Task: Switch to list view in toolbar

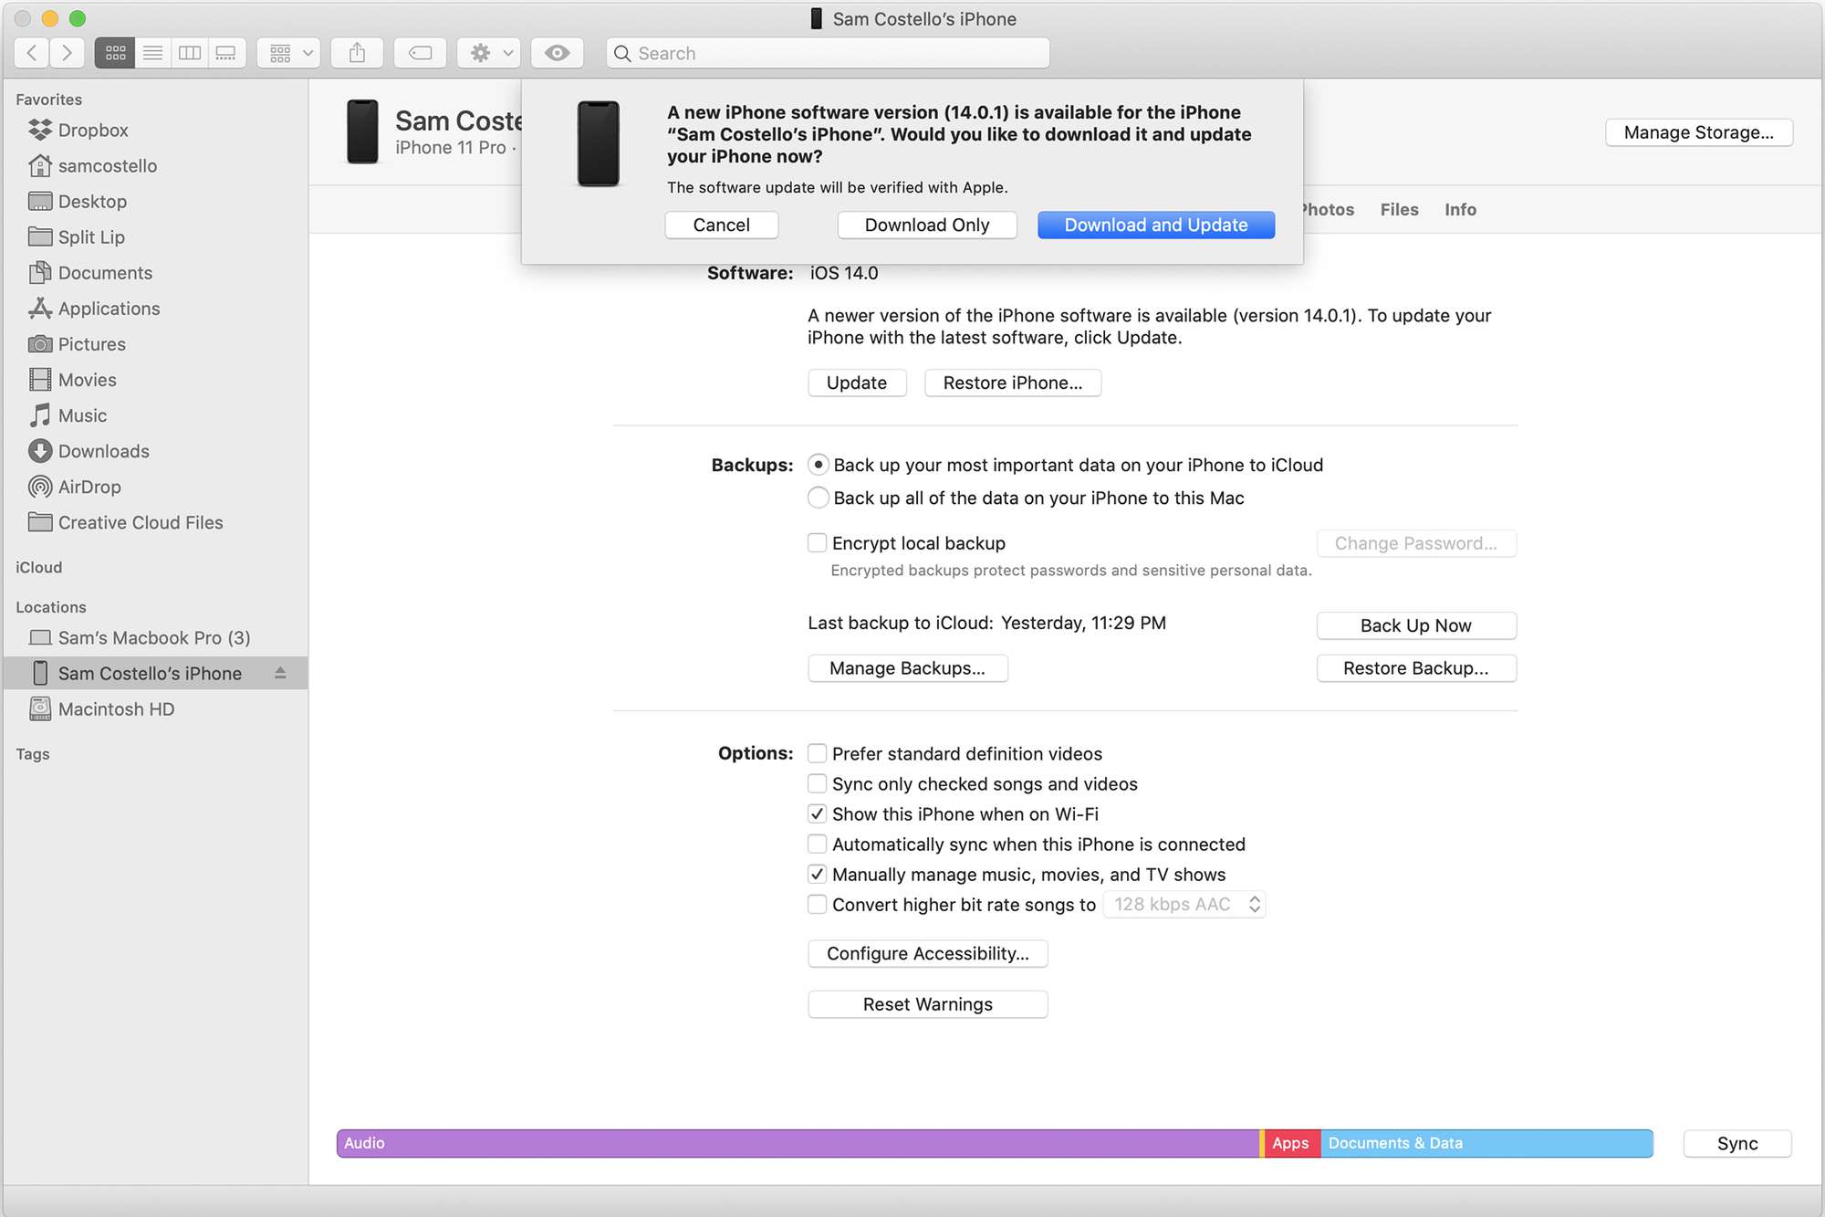Action: [152, 53]
